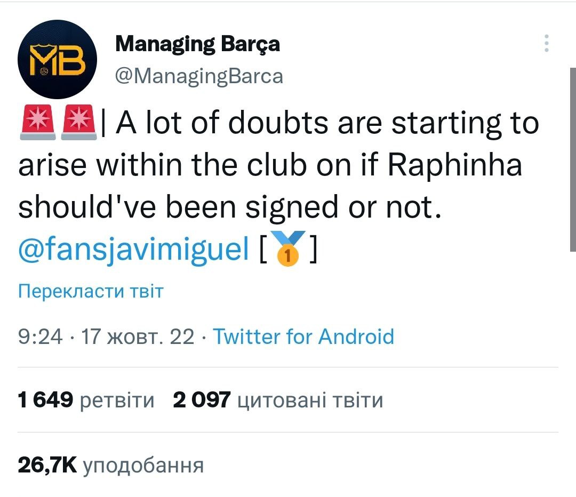Click the date 17 жовт. 22

pyautogui.click(x=138, y=336)
